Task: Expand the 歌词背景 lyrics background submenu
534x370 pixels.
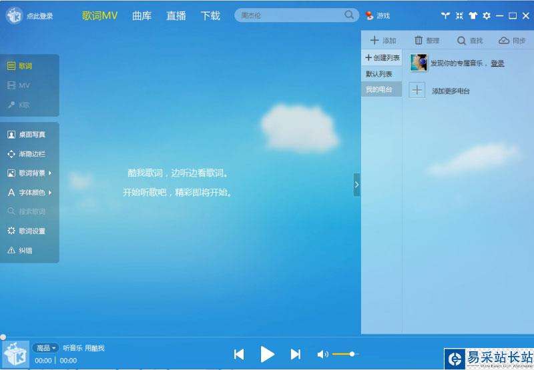Action: point(29,173)
